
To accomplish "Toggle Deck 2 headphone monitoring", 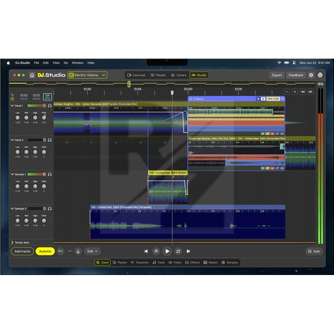I will click(x=50, y=140).
